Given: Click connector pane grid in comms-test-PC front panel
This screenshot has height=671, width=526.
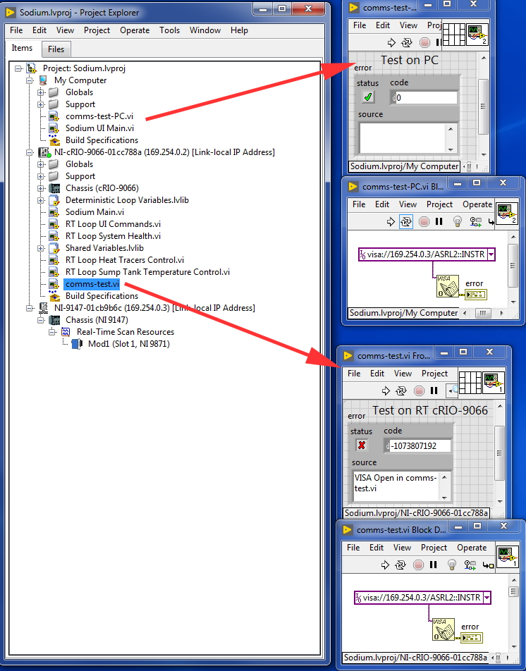Looking at the screenshot, I should (x=453, y=35).
